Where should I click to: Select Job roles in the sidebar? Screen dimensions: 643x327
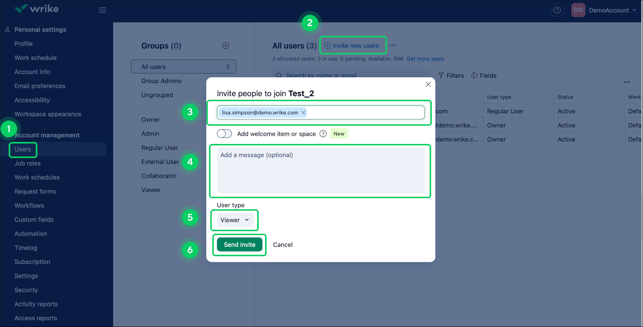(x=27, y=163)
